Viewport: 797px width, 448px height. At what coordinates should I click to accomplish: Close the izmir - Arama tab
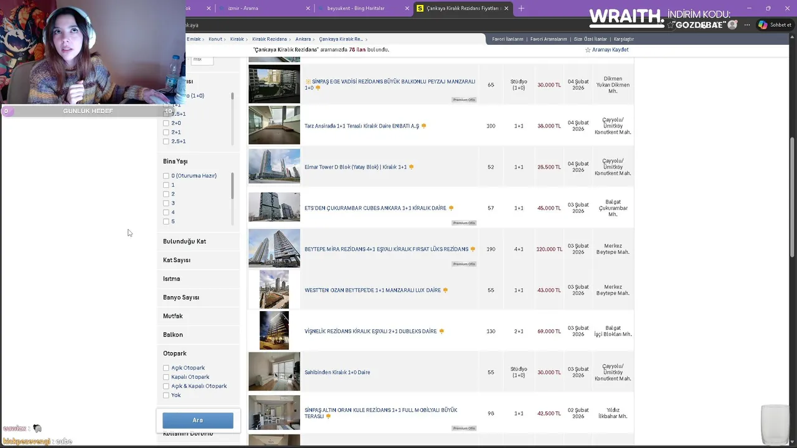[308, 8]
